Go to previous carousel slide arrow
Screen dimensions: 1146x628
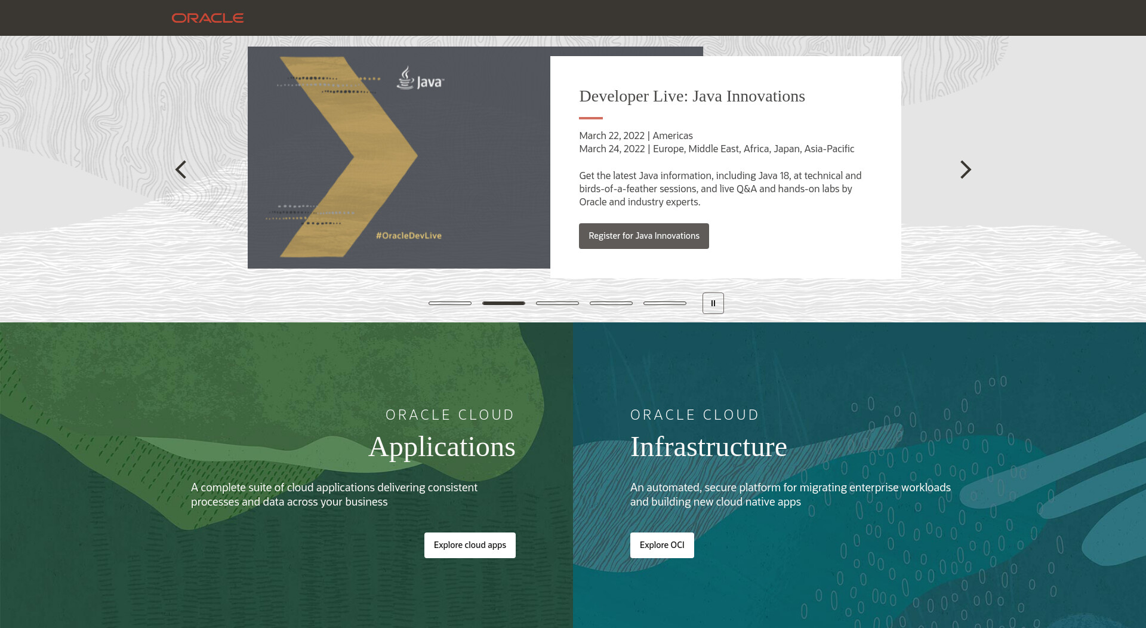click(181, 170)
